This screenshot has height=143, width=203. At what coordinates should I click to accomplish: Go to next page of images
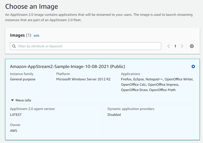click(182, 46)
